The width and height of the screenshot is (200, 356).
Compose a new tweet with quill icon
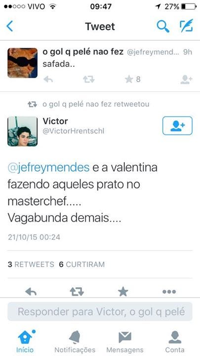click(186, 26)
